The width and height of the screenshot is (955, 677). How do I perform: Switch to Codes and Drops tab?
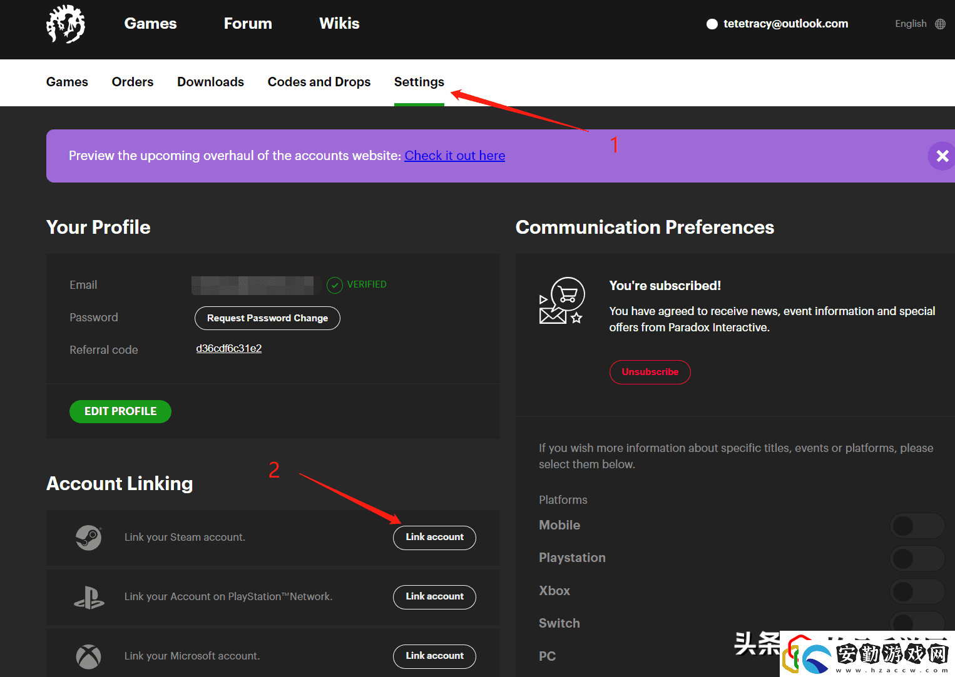pyautogui.click(x=319, y=82)
